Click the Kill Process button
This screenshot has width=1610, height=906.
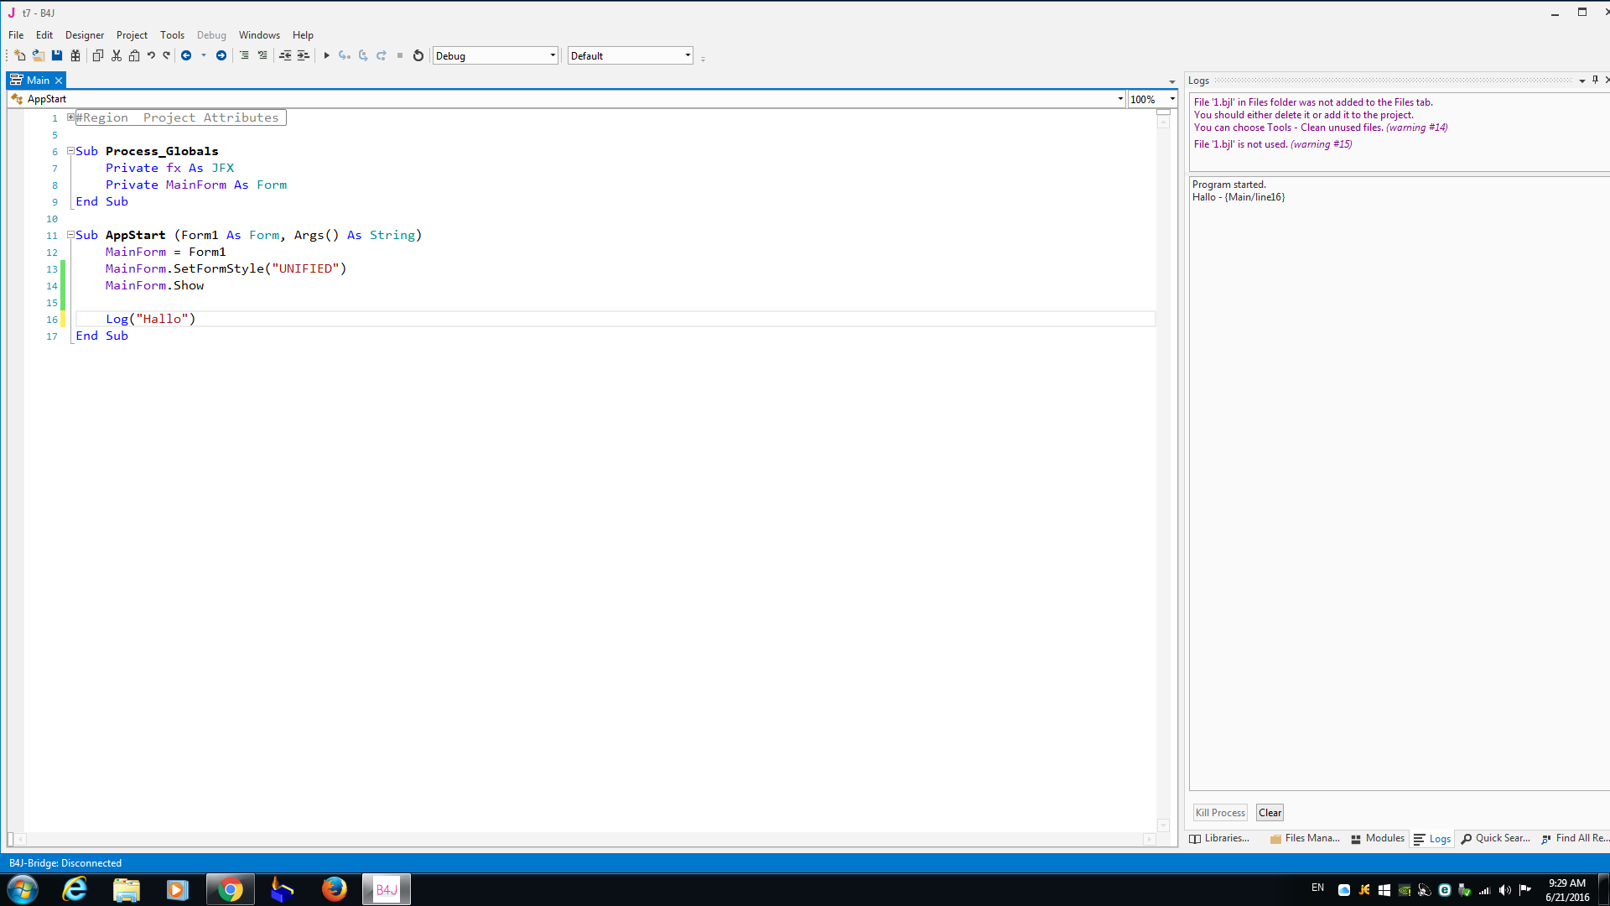pos(1220,812)
